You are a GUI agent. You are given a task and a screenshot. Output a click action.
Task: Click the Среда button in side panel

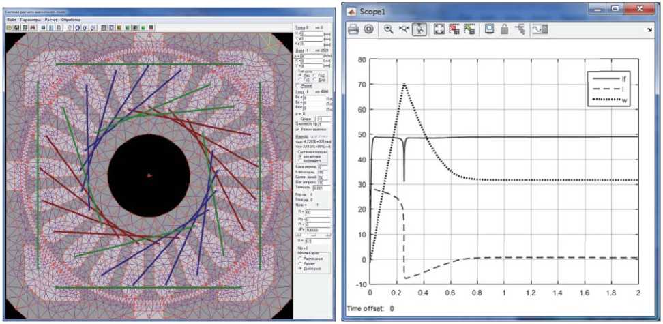click(306, 119)
